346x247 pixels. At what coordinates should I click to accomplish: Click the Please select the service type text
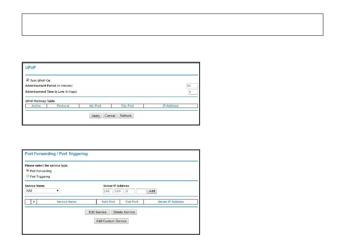click(x=46, y=166)
